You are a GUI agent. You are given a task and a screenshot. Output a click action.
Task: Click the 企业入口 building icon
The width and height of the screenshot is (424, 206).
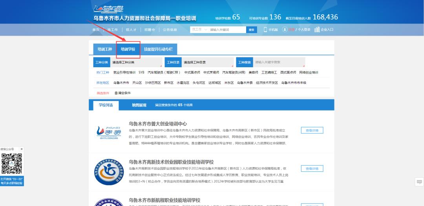(317, 30)
